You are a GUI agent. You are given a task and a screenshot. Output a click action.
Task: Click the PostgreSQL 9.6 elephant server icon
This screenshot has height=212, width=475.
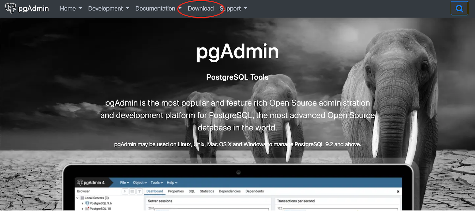coord(87,203)
